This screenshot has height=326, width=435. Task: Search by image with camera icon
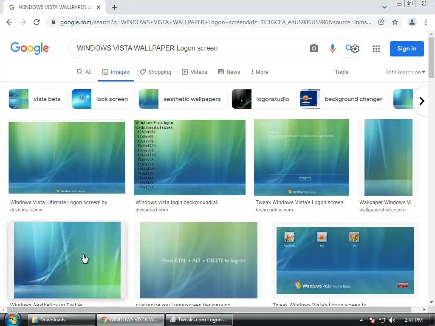click(314, 48)
